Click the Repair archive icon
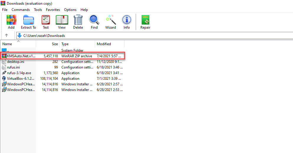This screenshot has width=293, height=153. tap(145, 22)
